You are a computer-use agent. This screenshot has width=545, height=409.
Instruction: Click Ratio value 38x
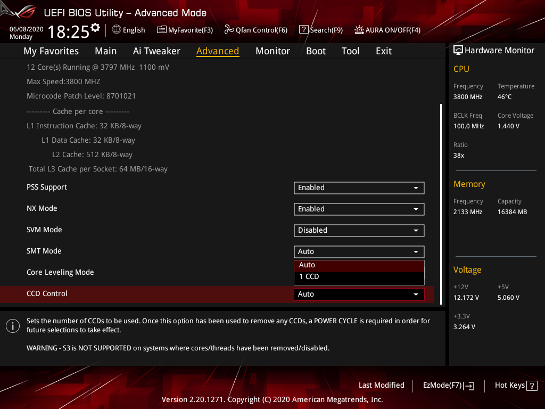[458, 156]
